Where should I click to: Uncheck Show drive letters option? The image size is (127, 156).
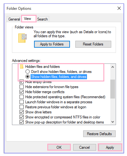22,112
